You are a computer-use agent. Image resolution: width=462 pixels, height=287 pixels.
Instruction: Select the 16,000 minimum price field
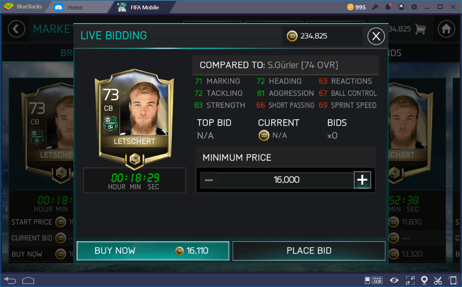point(286,180)
